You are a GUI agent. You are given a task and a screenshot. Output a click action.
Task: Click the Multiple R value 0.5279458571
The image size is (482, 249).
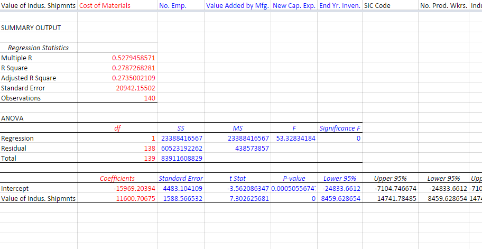pyautogui.click(x=133, y=58)
